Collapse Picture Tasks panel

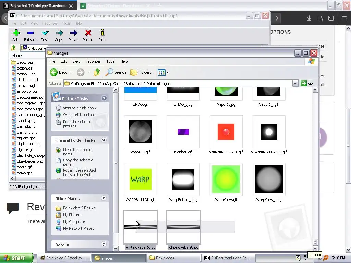[x=104, y=98]
